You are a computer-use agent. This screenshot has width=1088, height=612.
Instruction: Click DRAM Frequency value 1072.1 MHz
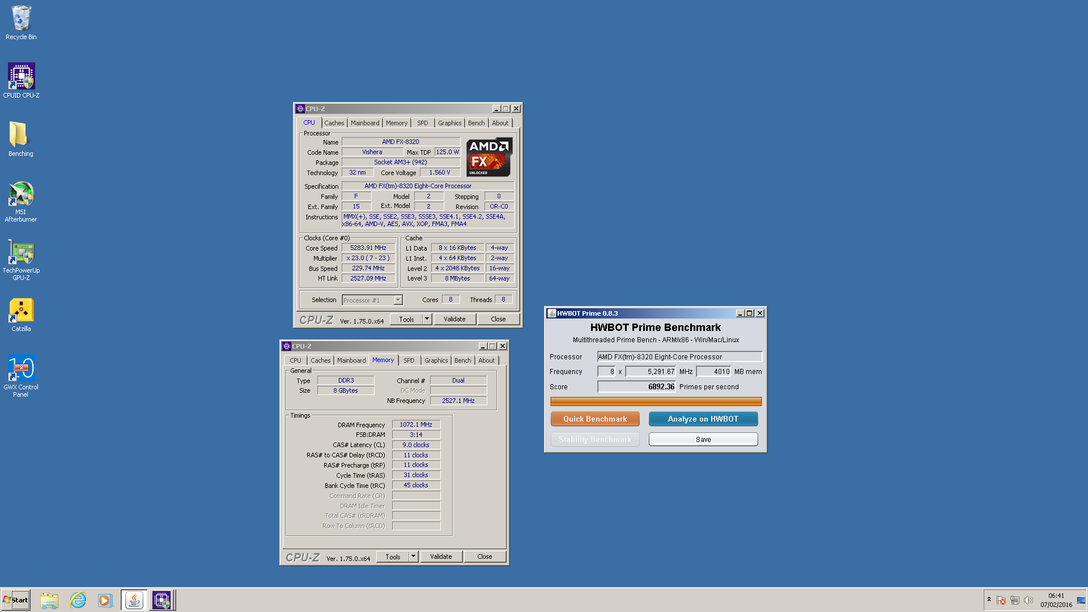(x=416, y=424)
